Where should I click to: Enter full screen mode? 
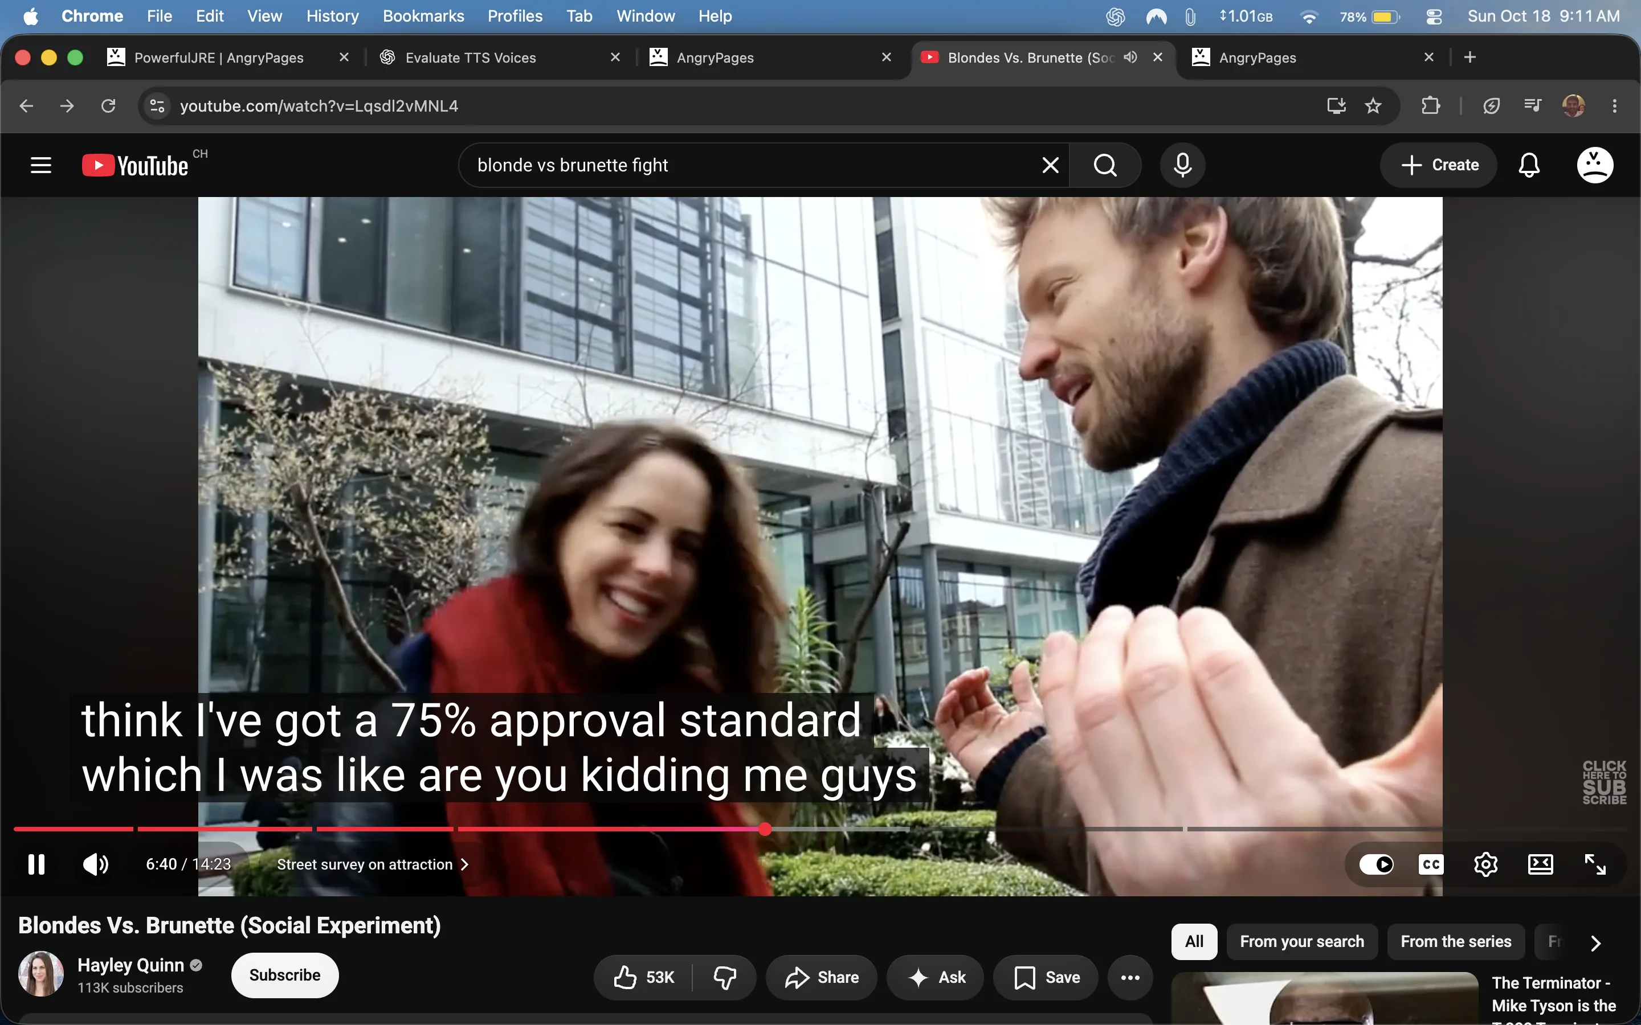coord(1594,864)
